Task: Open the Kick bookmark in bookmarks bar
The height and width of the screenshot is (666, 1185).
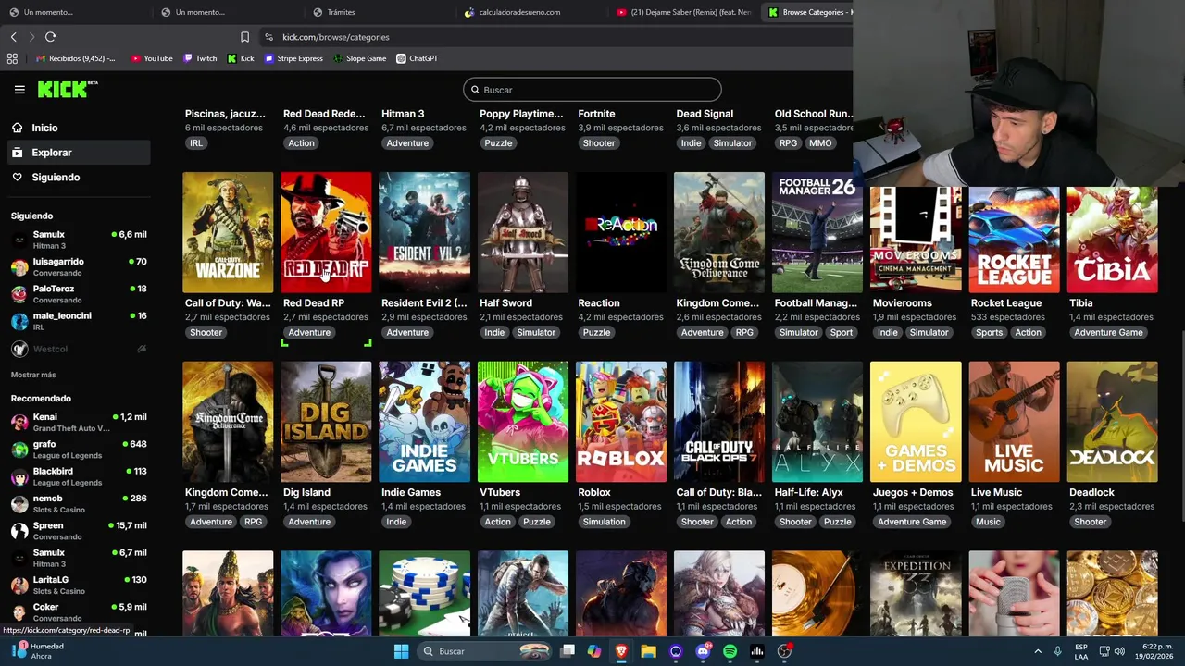Action: coord(241,58)
